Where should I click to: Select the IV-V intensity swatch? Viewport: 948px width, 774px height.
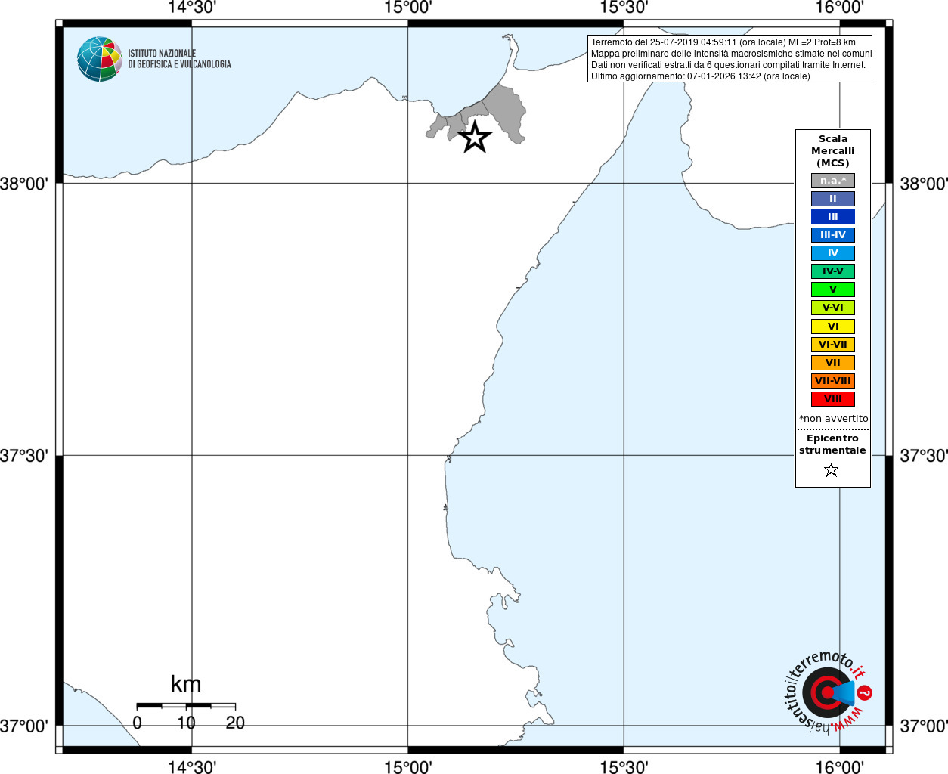click(x=833, y=271)
